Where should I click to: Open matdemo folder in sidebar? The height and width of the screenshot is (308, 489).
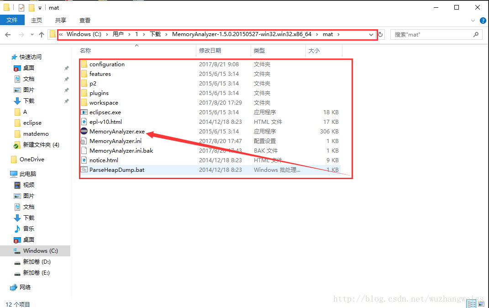(36, 133)
